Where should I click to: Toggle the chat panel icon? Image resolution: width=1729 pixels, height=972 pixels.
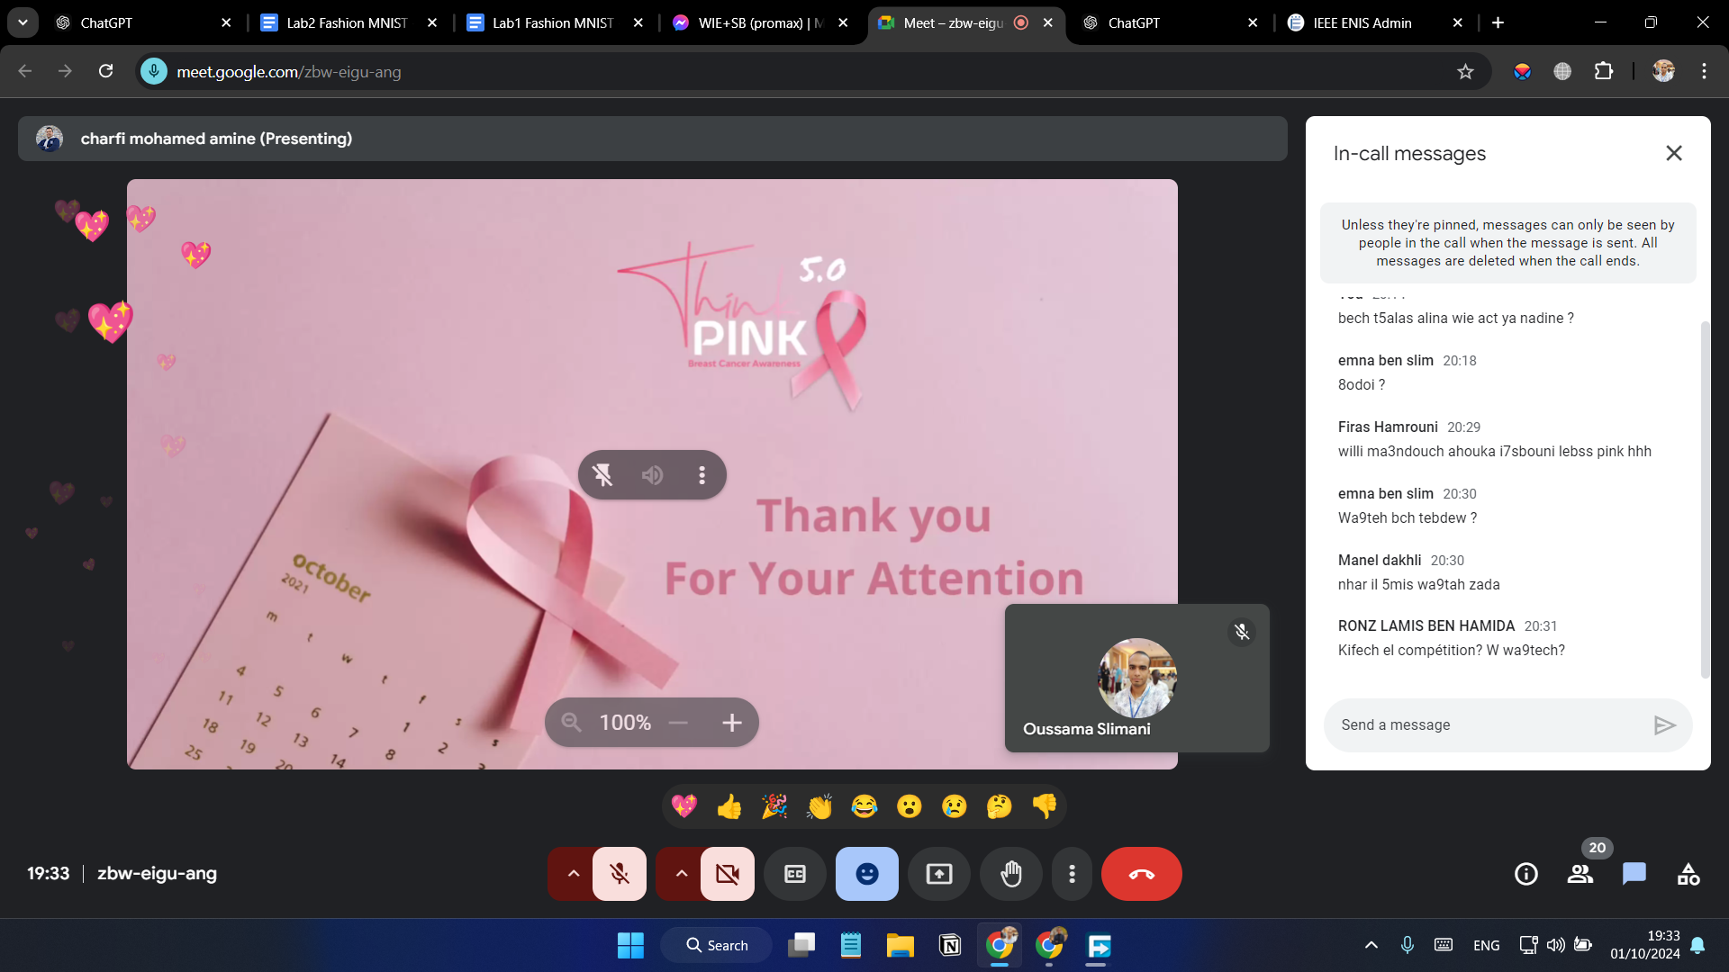pyautogui.click(x=1634, y=873)
